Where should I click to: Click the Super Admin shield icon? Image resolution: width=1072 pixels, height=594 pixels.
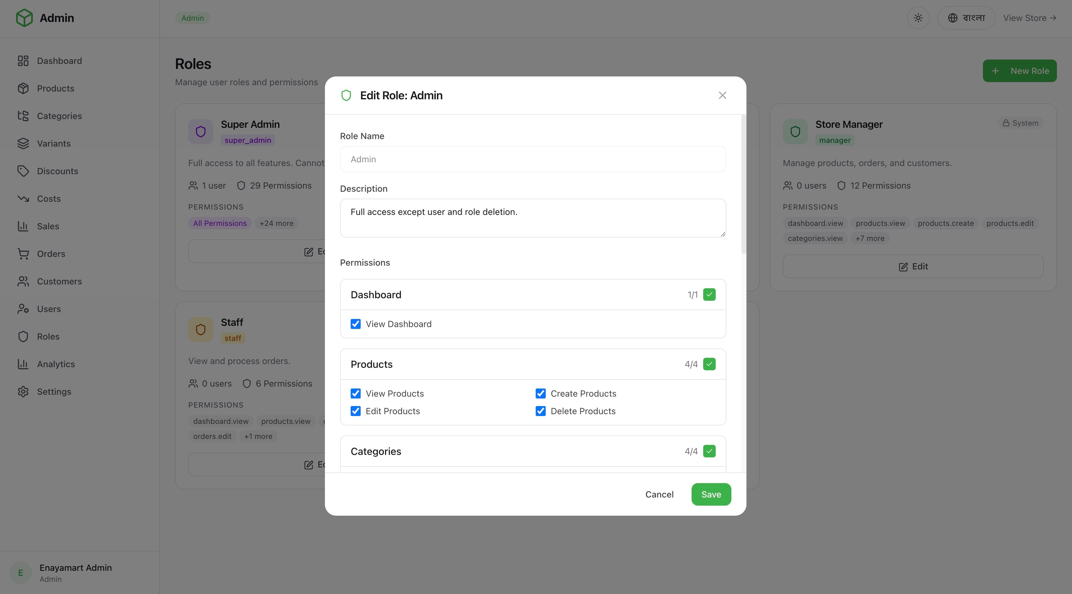(x=201, y=132)
